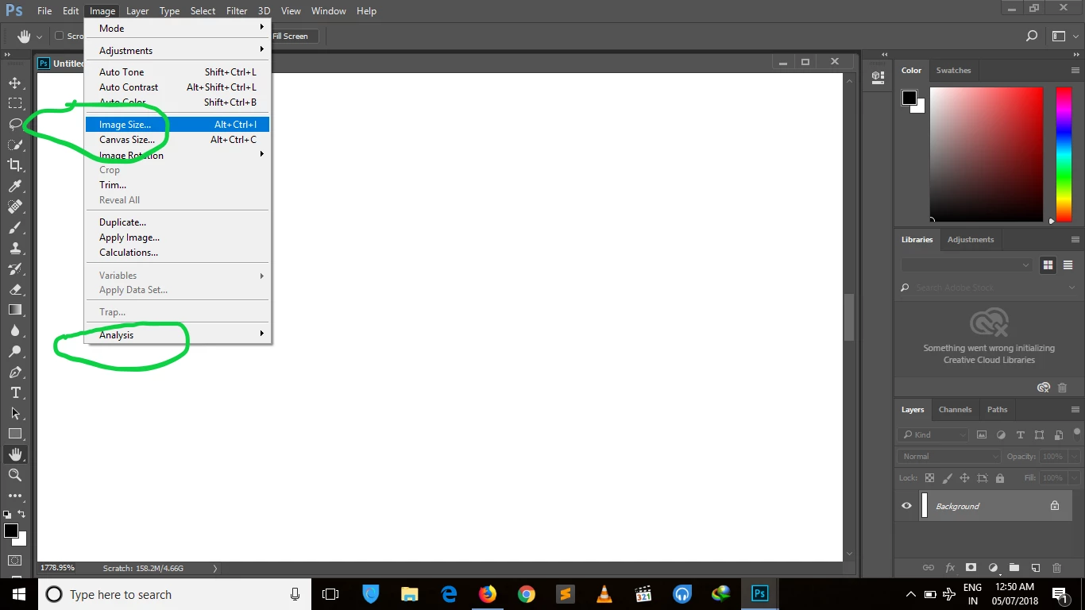Click the Fill Screen button
This screenshot has width=1085, height=610.
(x=291, y=36)
